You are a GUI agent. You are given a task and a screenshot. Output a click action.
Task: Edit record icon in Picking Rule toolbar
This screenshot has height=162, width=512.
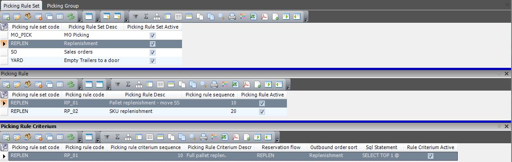pos(17,84)
